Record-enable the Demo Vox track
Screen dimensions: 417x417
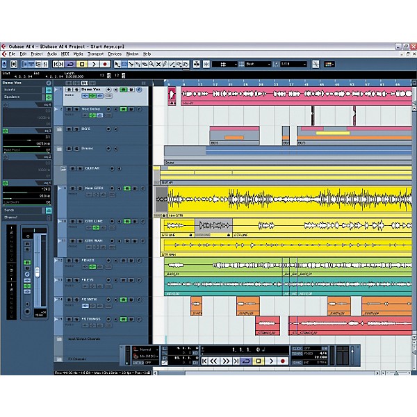click(108, 90)
